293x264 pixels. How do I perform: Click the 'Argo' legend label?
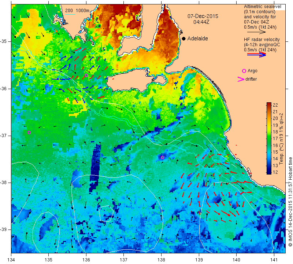click(252, 71)
